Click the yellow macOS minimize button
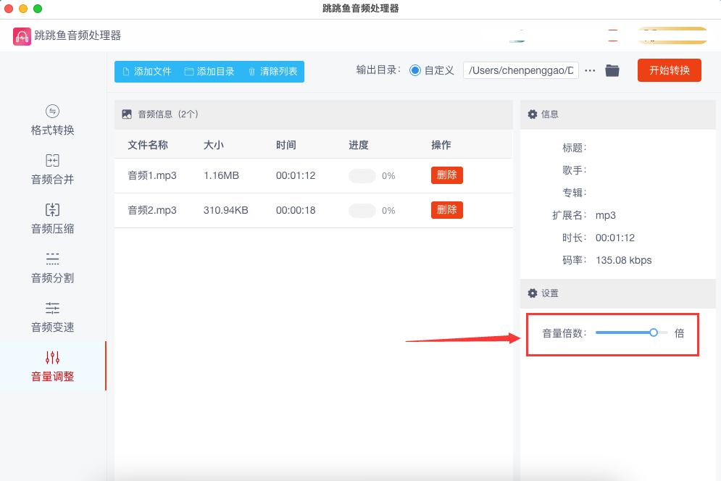The image size is (721, 481). pos(23,8)
